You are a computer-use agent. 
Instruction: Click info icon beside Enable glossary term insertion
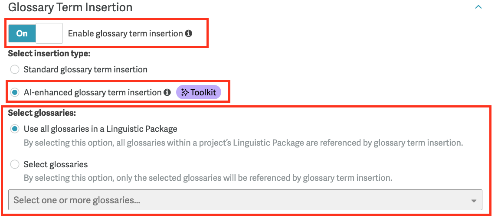click(x=189, y=33)
